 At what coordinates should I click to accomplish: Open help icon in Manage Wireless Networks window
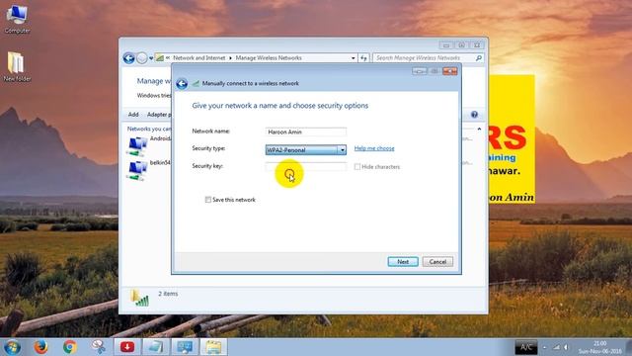pos(474,115)
